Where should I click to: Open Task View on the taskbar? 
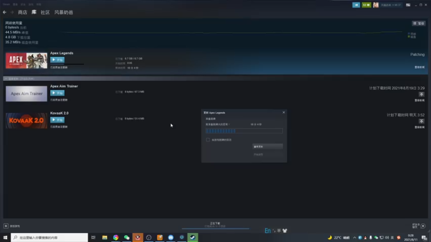(93, 238)
